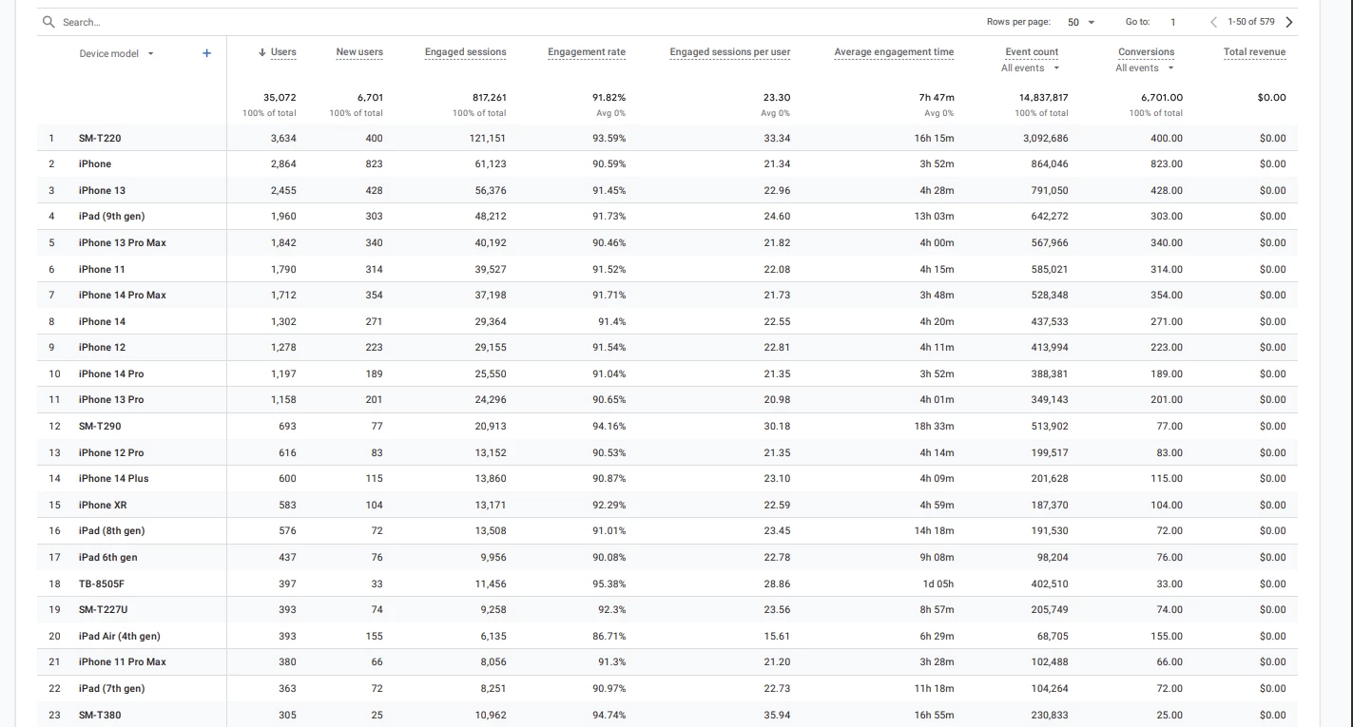Click the 1-50 of 579 pagination text
1353x727 pixels.
pos(1251,22)
